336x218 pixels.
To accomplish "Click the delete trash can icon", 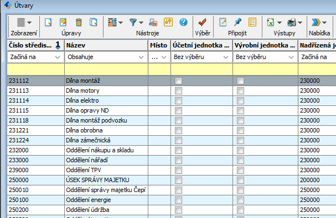I will click(79, 22).
